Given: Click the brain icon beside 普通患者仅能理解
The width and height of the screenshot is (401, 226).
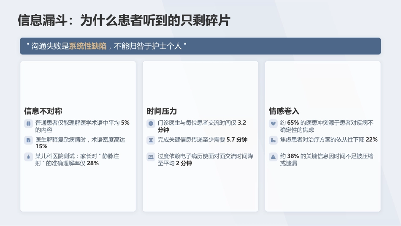Looking at the screenshot, I should 28,124.
